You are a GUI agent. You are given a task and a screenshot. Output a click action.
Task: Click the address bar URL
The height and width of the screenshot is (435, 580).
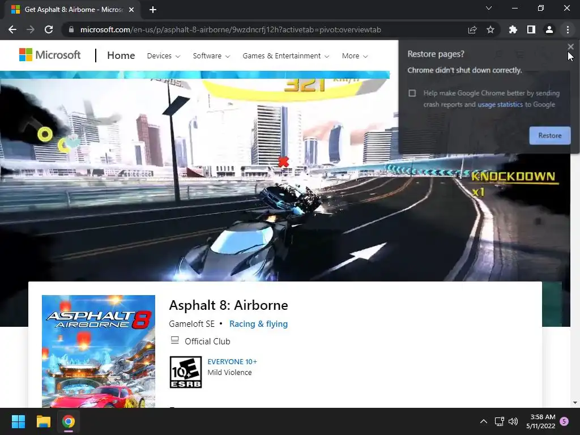click(231, 29)
